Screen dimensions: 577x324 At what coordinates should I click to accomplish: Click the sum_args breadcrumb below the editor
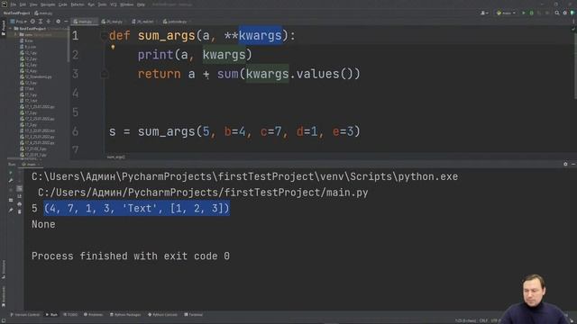tap(116, 157)
